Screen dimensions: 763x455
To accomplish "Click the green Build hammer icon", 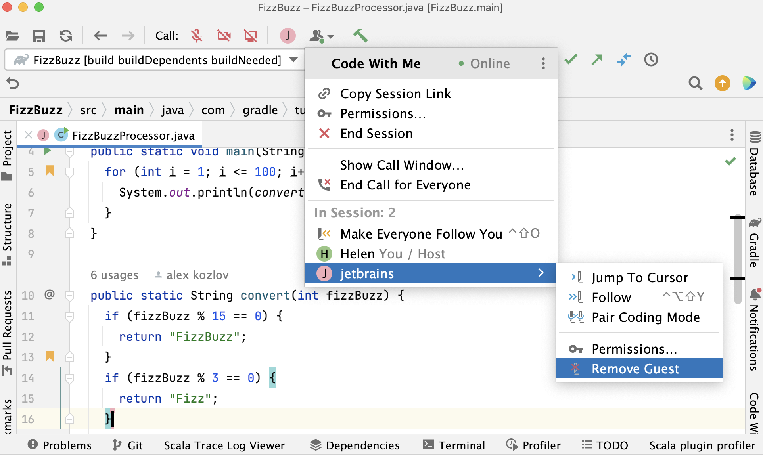I will [x=360, y=36].
